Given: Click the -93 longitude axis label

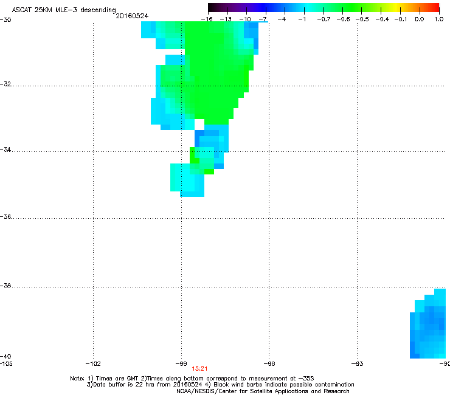Looking at the screenshot, I should click(x=358, y=364).
